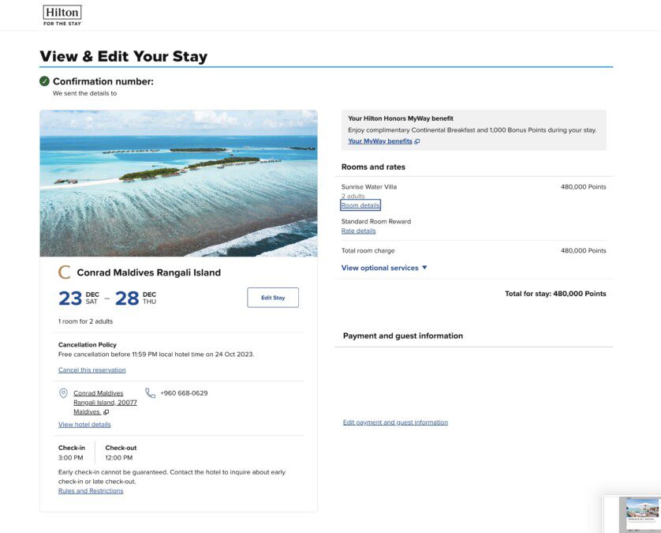
Task: Click external link icon beside MyWay benefits
Action: (x=417, y=141)
